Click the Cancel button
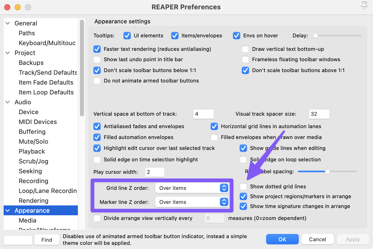Viewport: 373px width, 249px height. [317, 239]
